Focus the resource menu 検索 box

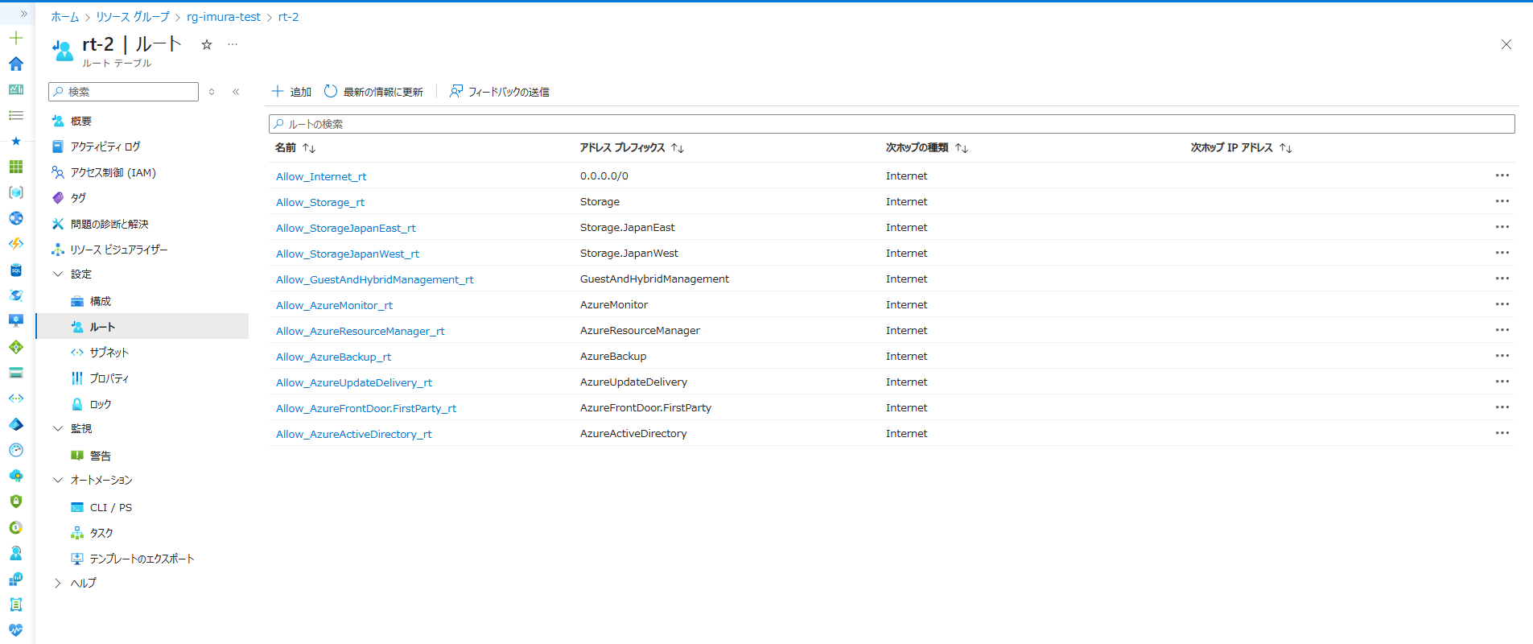123,92
